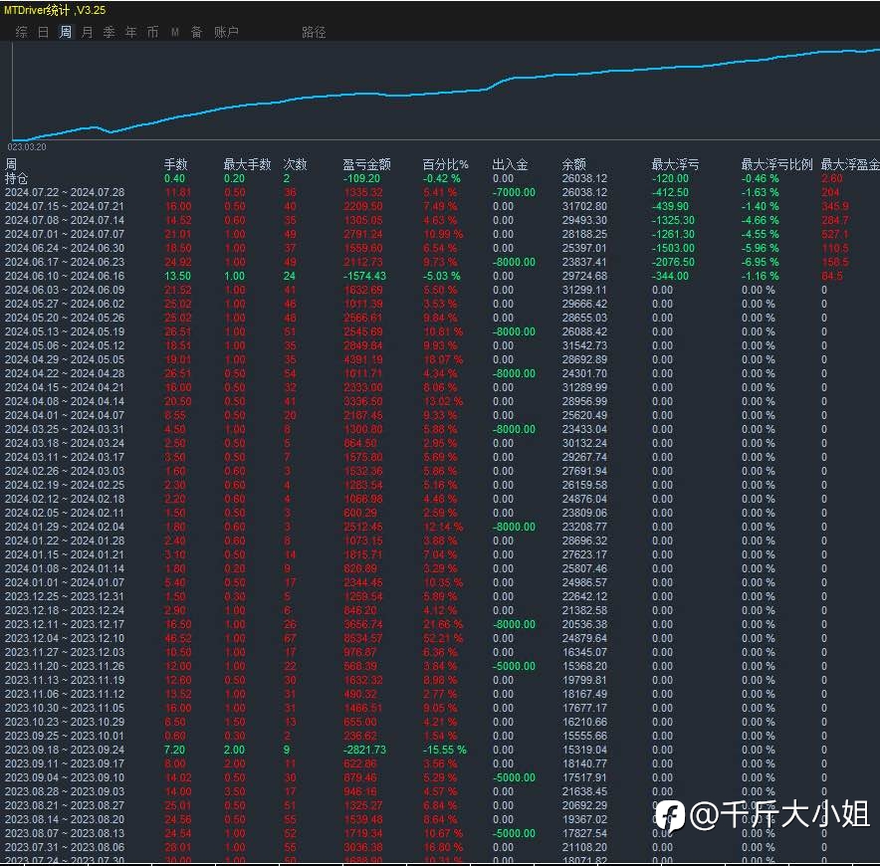
Task: Select week row 2023.08.28 ~ 2023.09.03
Action: 440,791
